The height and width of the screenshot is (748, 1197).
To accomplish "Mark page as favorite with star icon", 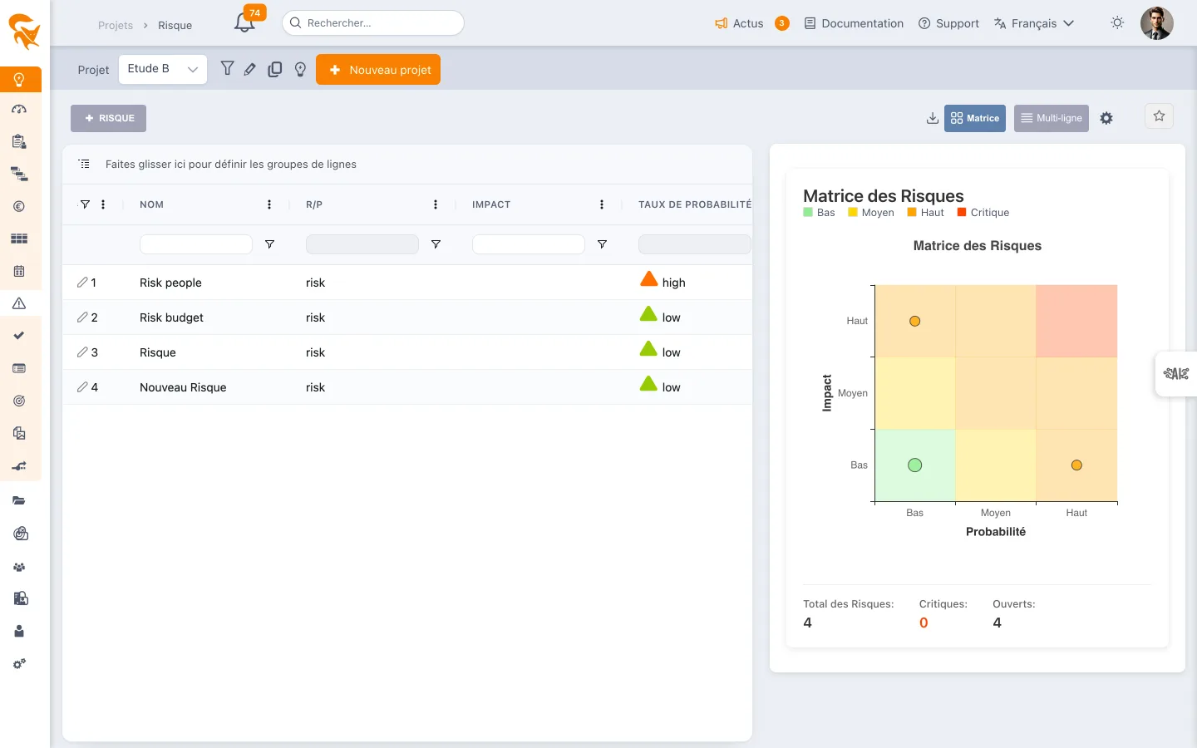I will pos(1159,116).
